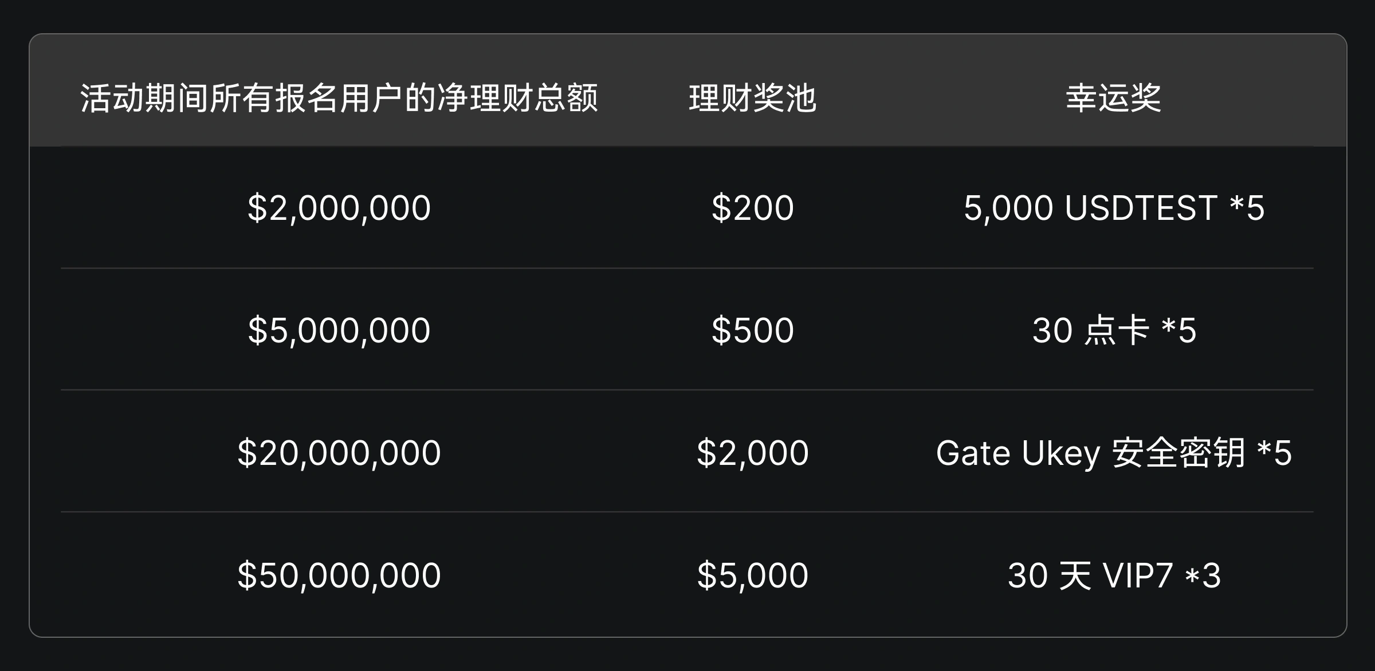Viewport: 1375px width, 671px height.
Task: Click the 幸运奖 column header
Action: point(1113,98)
